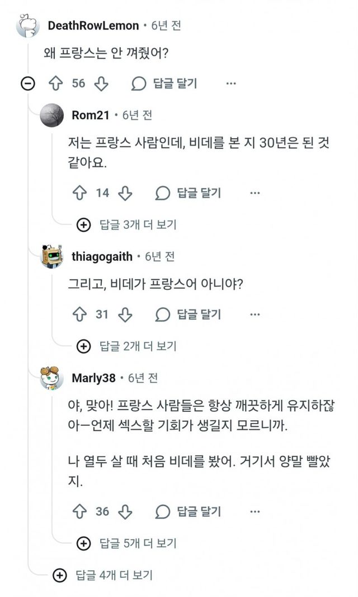Image resolution: width=358 pixels, height=597 pixels.
Task: Reply to DeathRowLemon's comment
Action: (x=165, y=84)
